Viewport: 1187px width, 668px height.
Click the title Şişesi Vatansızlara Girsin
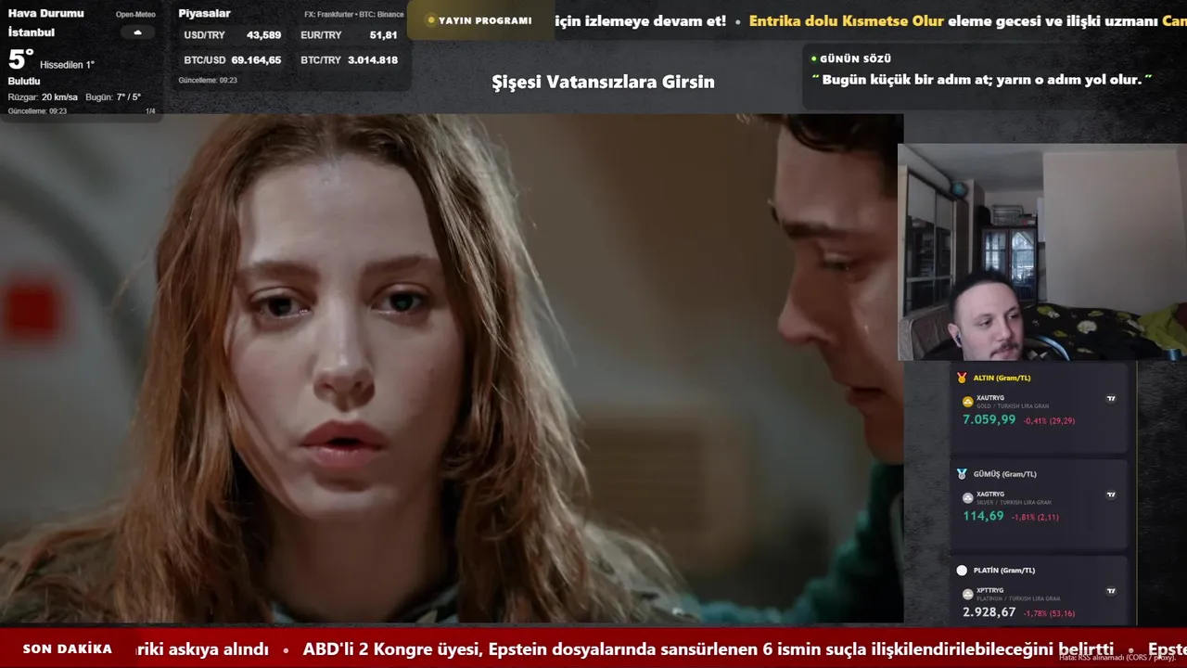[603, 82]
